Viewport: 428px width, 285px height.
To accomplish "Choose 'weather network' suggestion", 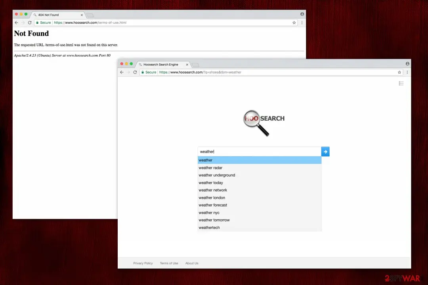I will pos(260,190).
